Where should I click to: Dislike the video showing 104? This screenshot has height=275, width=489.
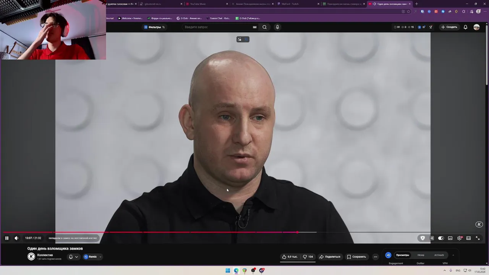pyautogui.click(x=308, y=257)
